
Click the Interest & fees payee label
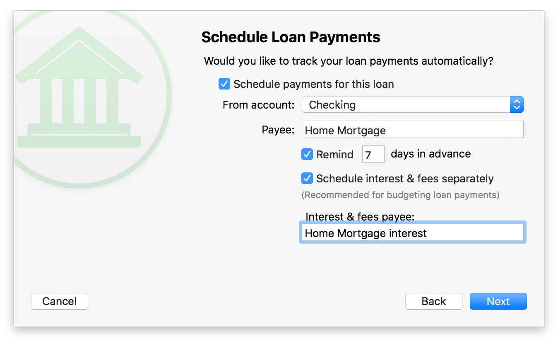360,217
